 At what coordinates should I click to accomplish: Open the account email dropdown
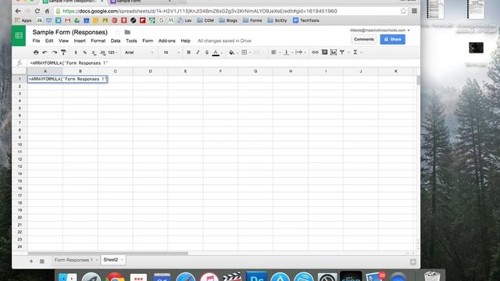click(380, 30)
